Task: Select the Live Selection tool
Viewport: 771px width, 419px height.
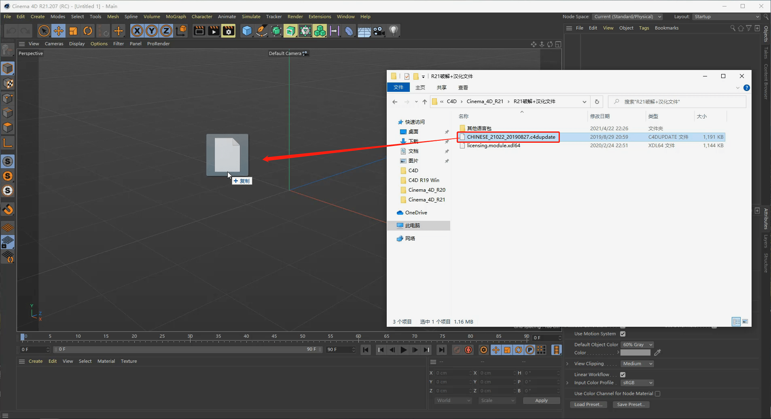Action: pos(44,31)
